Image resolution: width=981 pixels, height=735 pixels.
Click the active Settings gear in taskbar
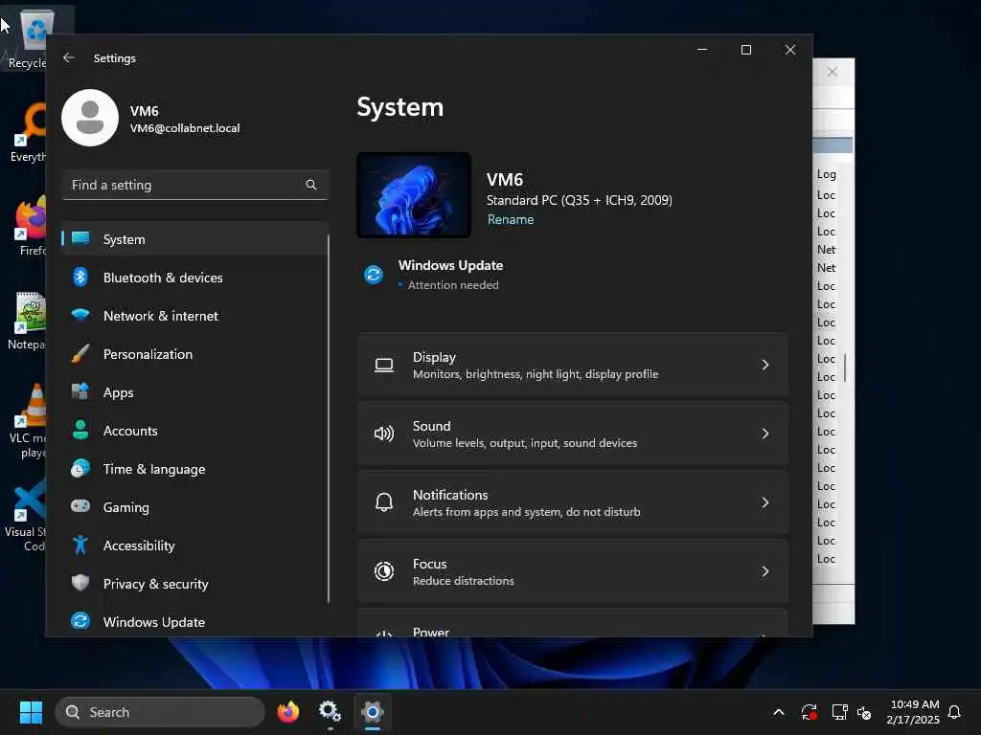373,712
